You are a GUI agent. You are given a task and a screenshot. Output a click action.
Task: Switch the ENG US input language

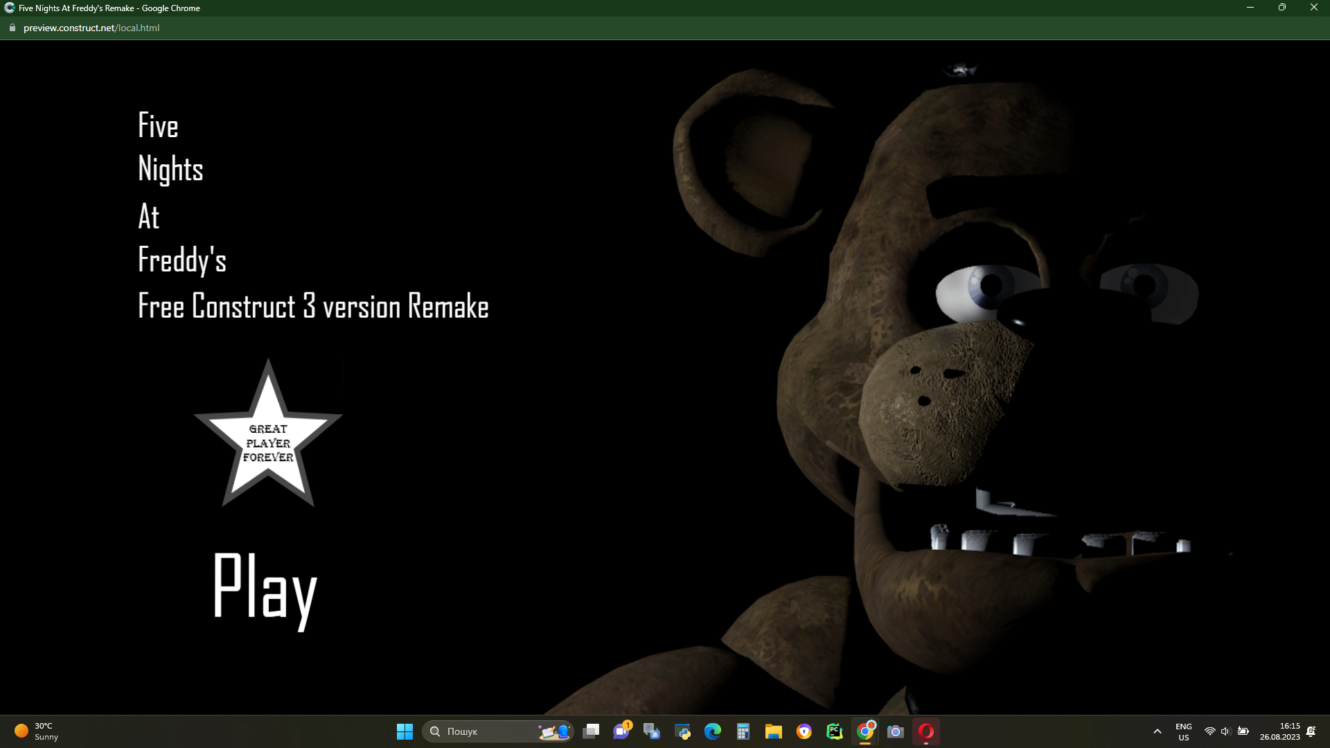1183,731
